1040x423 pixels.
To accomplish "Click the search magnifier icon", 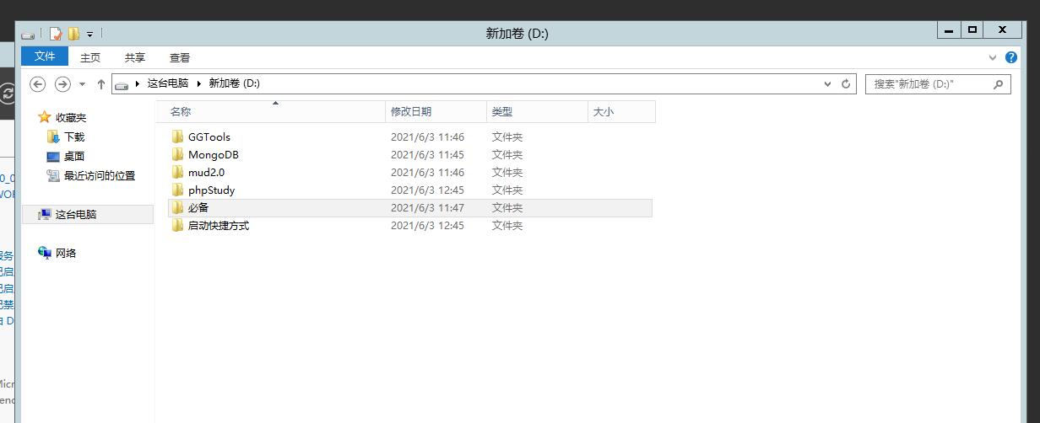I will click(x=998, y=84).
